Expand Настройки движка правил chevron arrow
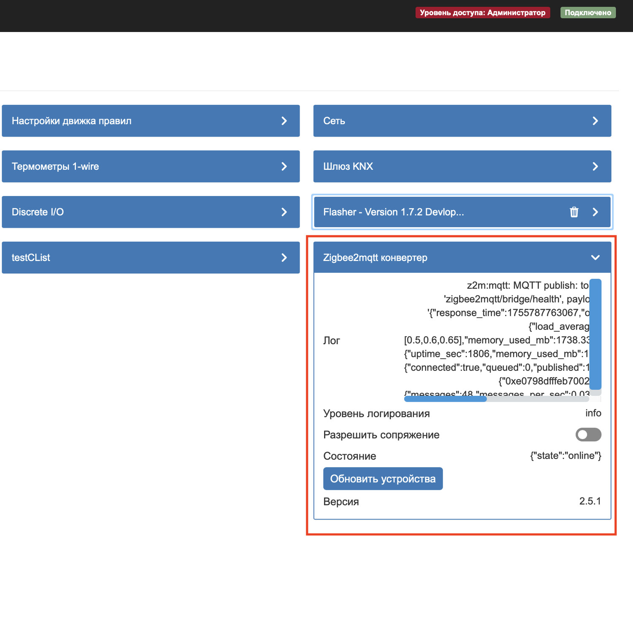 click(284, 121)
